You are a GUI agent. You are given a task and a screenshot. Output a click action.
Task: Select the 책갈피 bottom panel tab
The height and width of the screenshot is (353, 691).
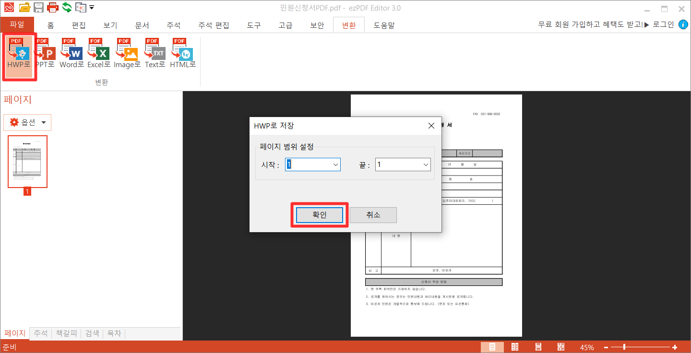point(66,333)
